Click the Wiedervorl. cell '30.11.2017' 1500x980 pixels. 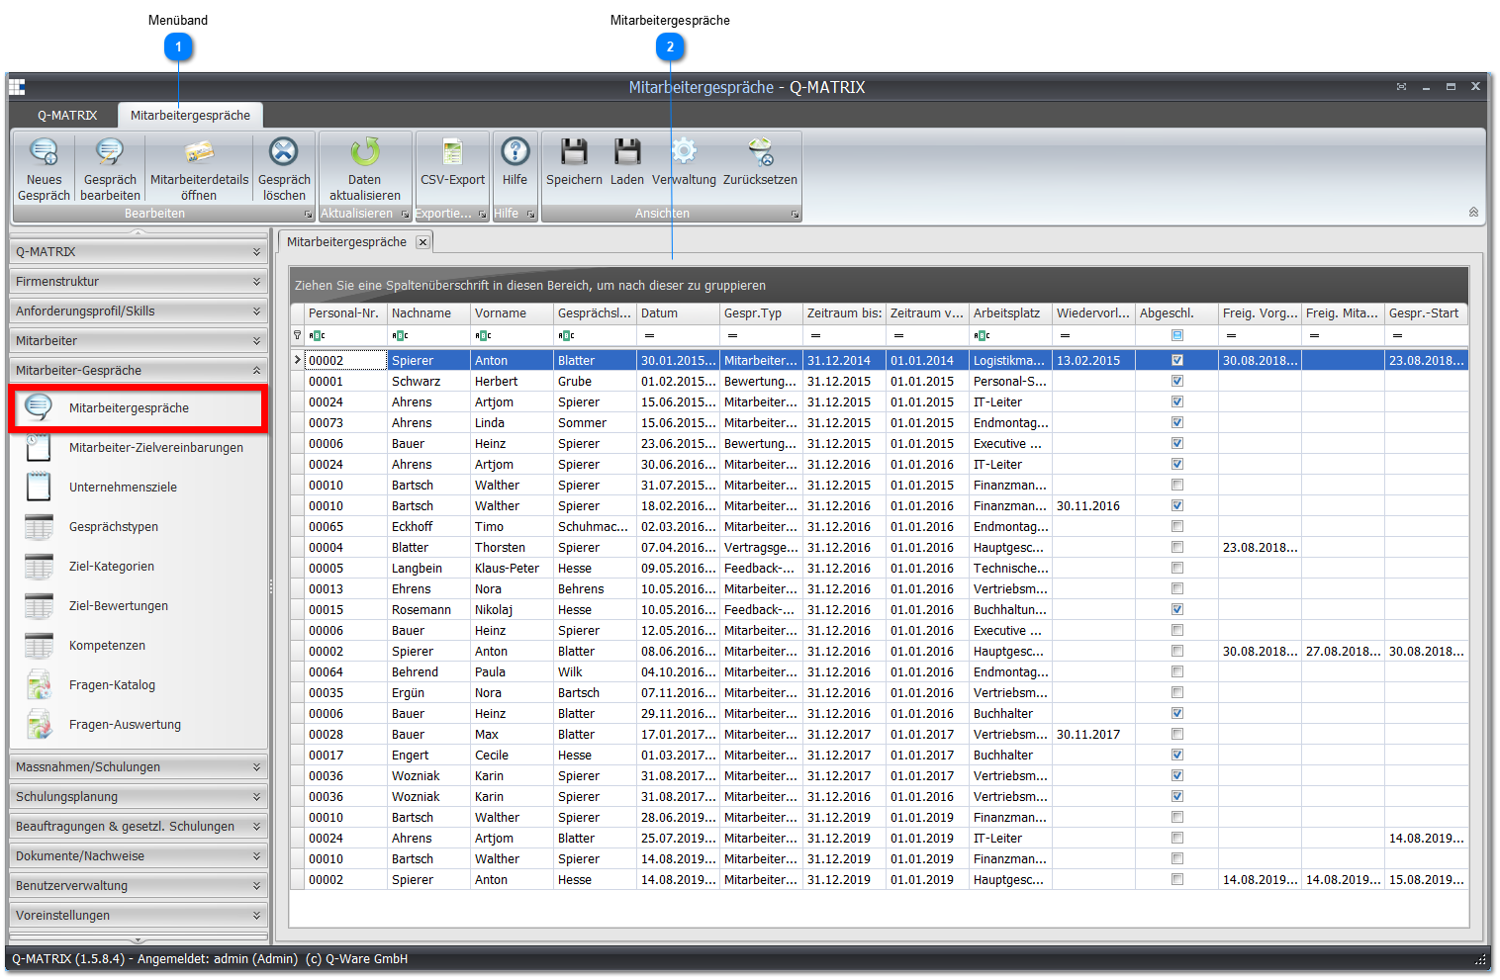click(1093, 735)
